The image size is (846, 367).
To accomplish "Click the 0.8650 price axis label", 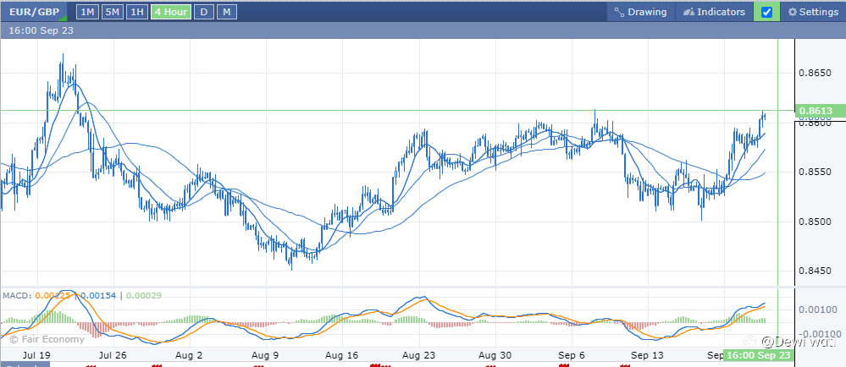I will coord(816,72).
